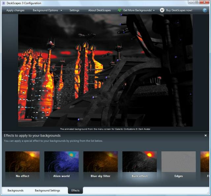Select the No effect thumbnail
The width and height of the screenshot is (211, 196).
(x=22, y=161)
